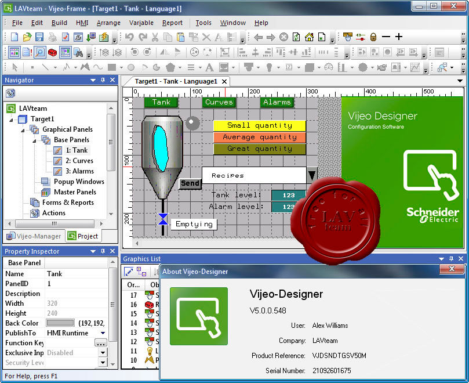Toggle the Navigator window toolbar button
Viewport: 469px width, 383px height.
tap(14, 52)
